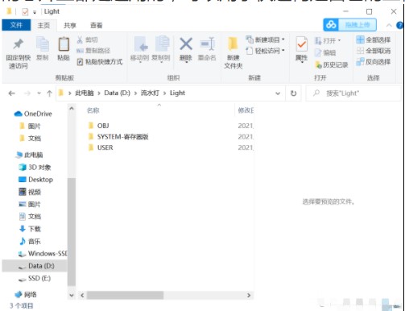Click the Edit option in Open group
405x311 pixels.
(325, 52)
